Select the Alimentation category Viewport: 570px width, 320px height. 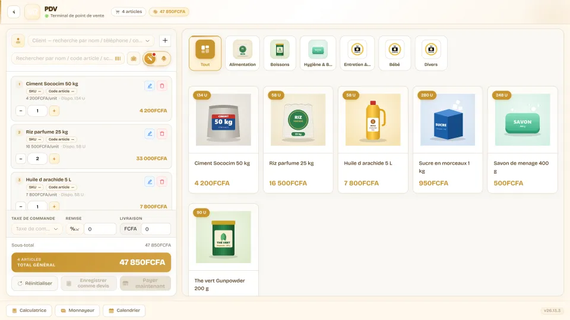pyautogui.click(x=242, y=53)
